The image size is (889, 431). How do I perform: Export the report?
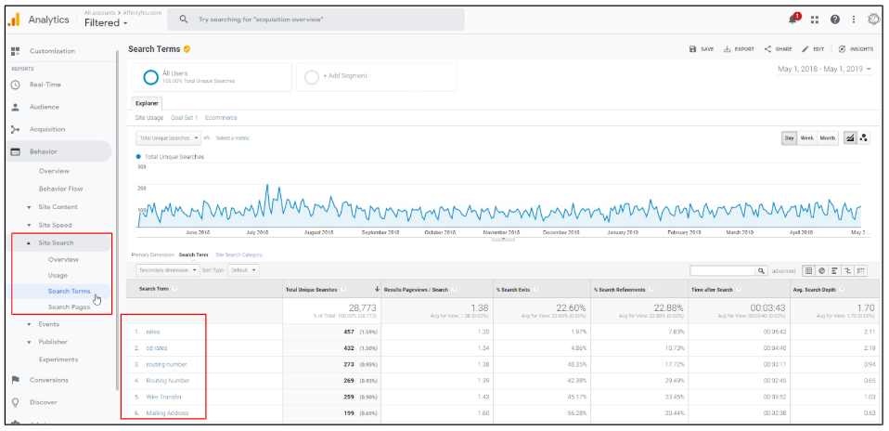tap(739, 49)
